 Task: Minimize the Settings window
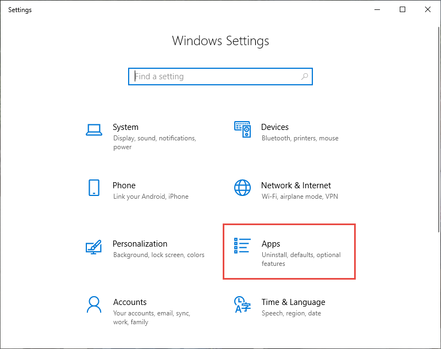377,9
